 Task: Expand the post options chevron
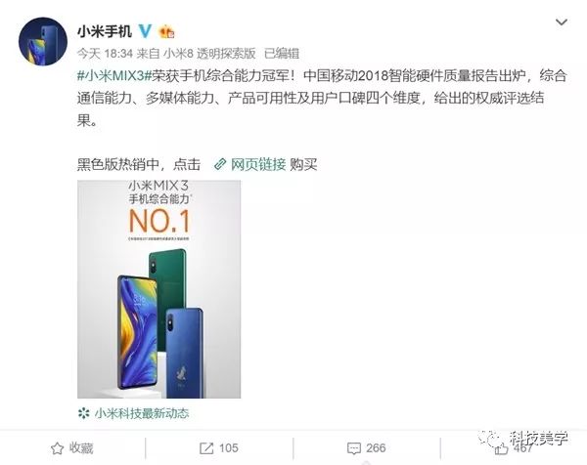(562, 22)
